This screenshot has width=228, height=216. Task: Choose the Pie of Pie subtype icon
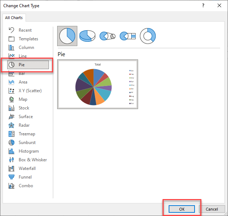pos(107,36)
